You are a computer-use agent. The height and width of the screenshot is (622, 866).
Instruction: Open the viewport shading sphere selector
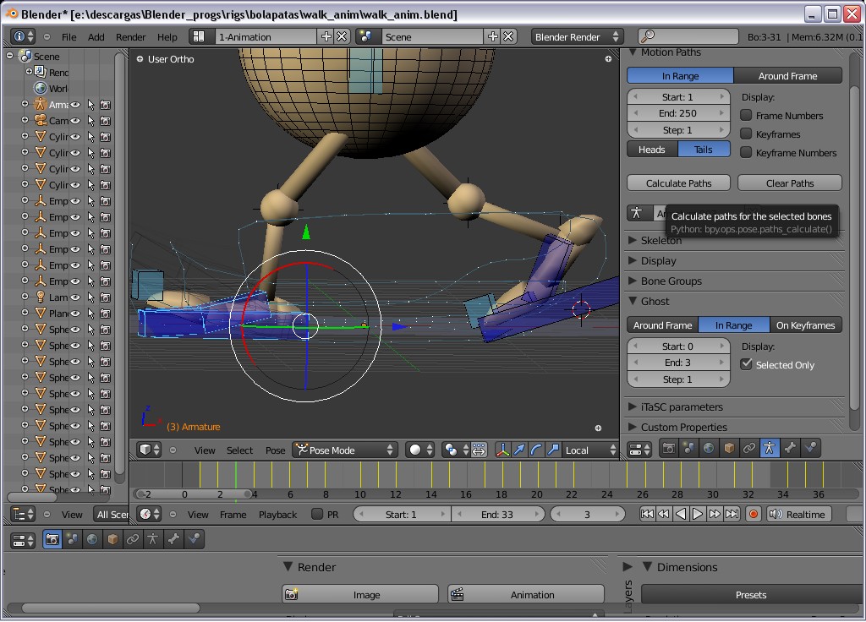420,450
